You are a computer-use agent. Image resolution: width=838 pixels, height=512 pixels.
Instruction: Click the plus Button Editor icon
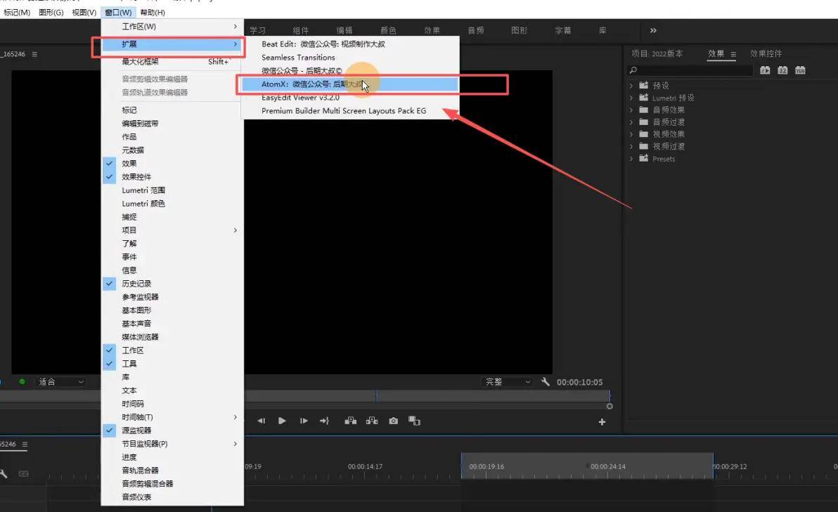[602, 422]
